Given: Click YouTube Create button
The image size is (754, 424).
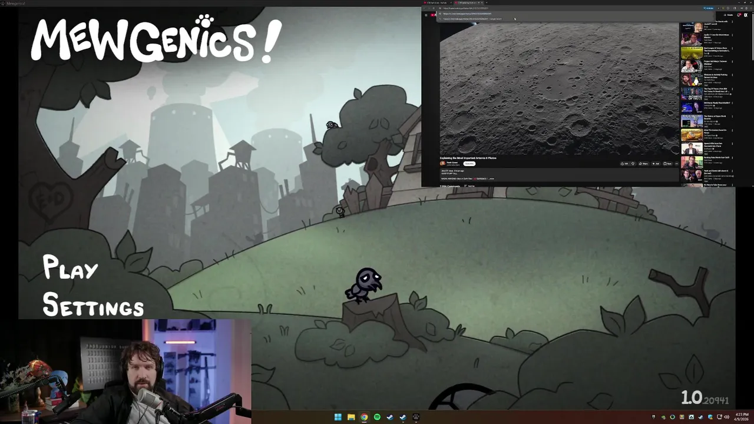Looking at the screenshot, I should coord(728,15).
